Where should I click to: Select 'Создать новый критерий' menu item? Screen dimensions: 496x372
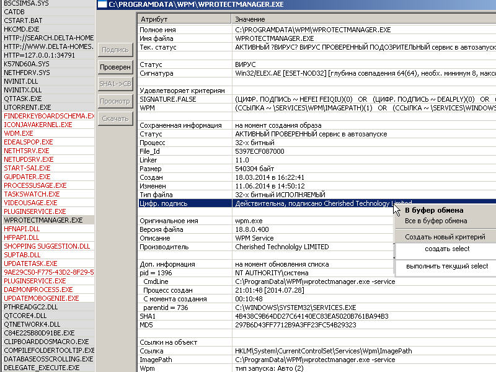tap(445, 237)
